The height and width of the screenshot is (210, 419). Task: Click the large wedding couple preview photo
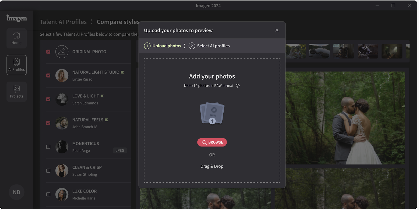345,118
